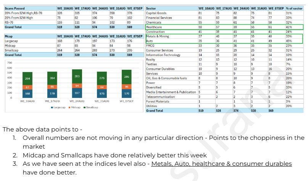
Task: Select the 'Power' sector row label
Action: pos(150,83)
